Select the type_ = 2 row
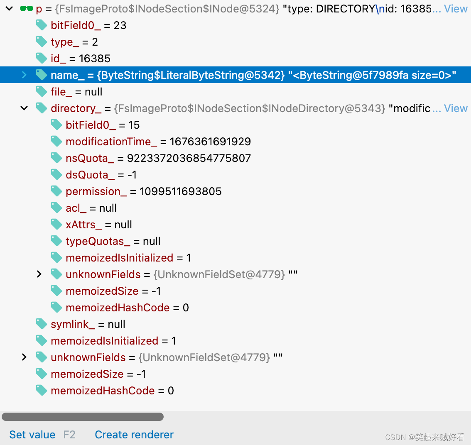This screenshot has width=471, height=445. pos(235,42)
